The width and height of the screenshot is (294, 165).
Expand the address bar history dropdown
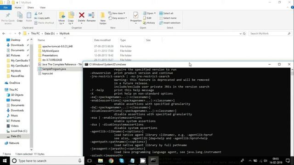tap(241, 33)
